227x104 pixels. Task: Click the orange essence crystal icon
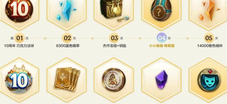pyautogui.click(x=209, y=10)
